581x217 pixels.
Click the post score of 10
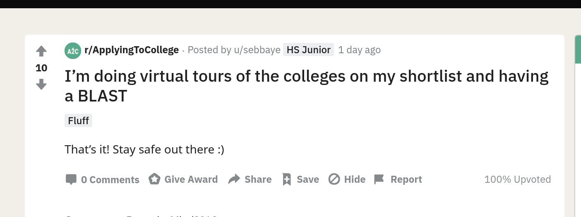[41, 68]
